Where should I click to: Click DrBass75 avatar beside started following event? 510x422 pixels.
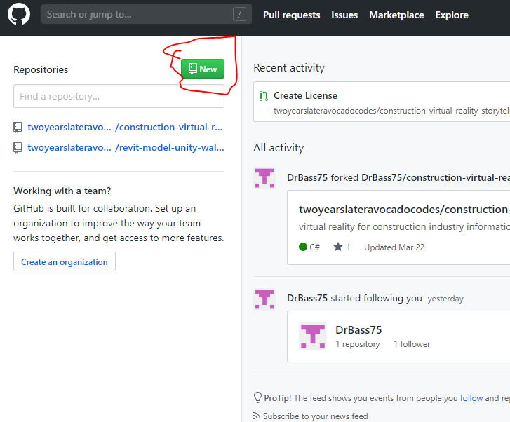point(264,299)
